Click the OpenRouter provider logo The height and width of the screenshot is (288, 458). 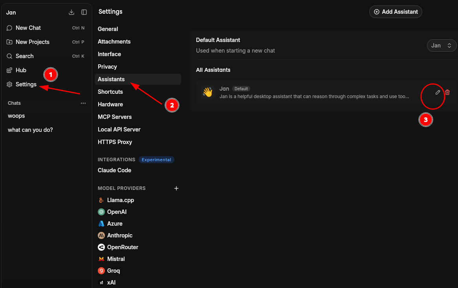(101, 247)
